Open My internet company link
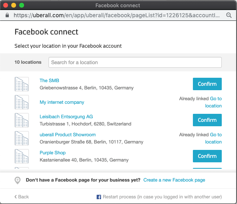Screen dimensions: 237x204 point(62,102)
